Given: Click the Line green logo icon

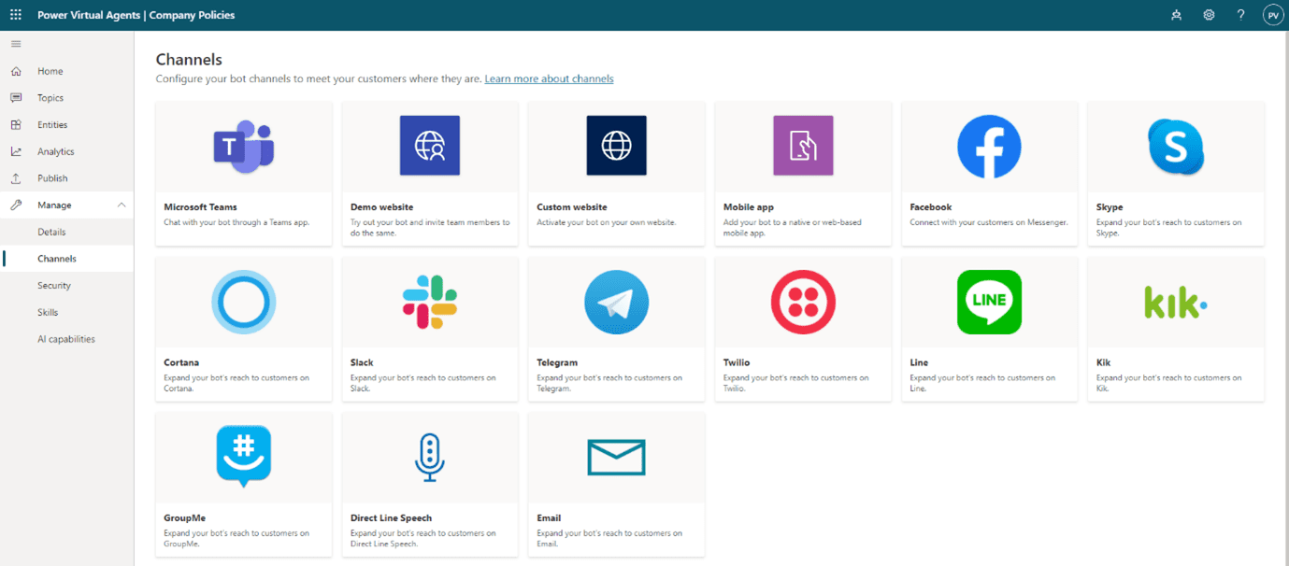Looking at the screenshot, I should (x=989, y=302).
